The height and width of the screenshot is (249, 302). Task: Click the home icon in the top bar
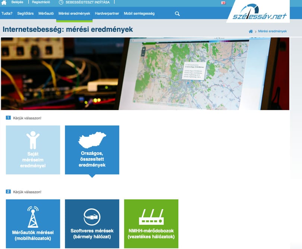click(x=4, y=3)
